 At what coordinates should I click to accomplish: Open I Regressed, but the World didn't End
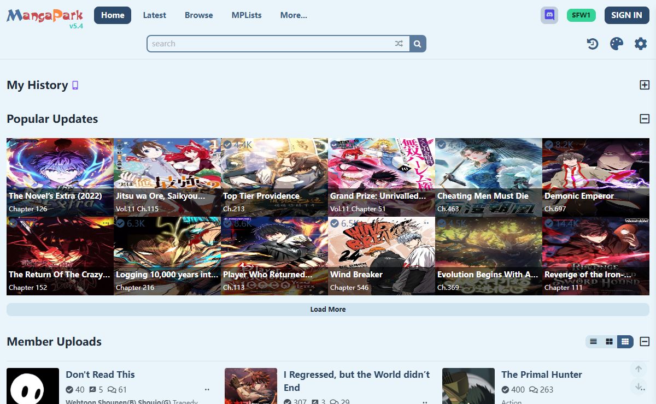tap(356, 381)
